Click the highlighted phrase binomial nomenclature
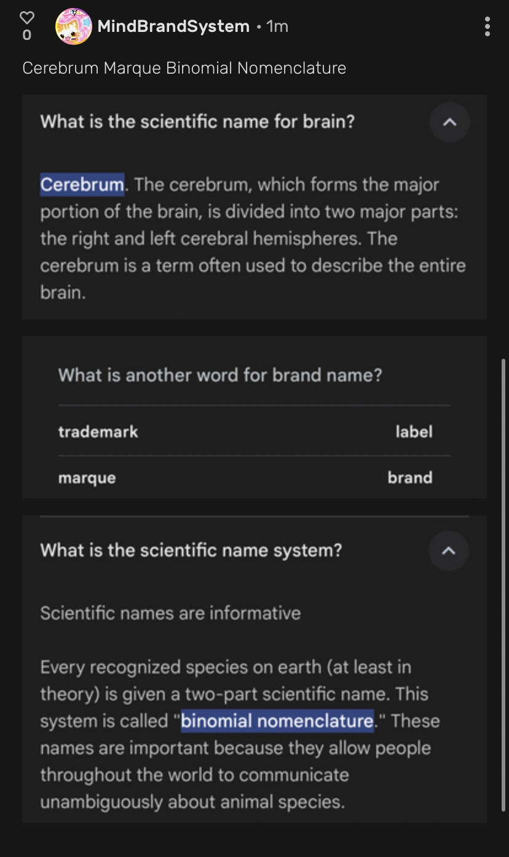509x857 pixels. click(277, 721)
